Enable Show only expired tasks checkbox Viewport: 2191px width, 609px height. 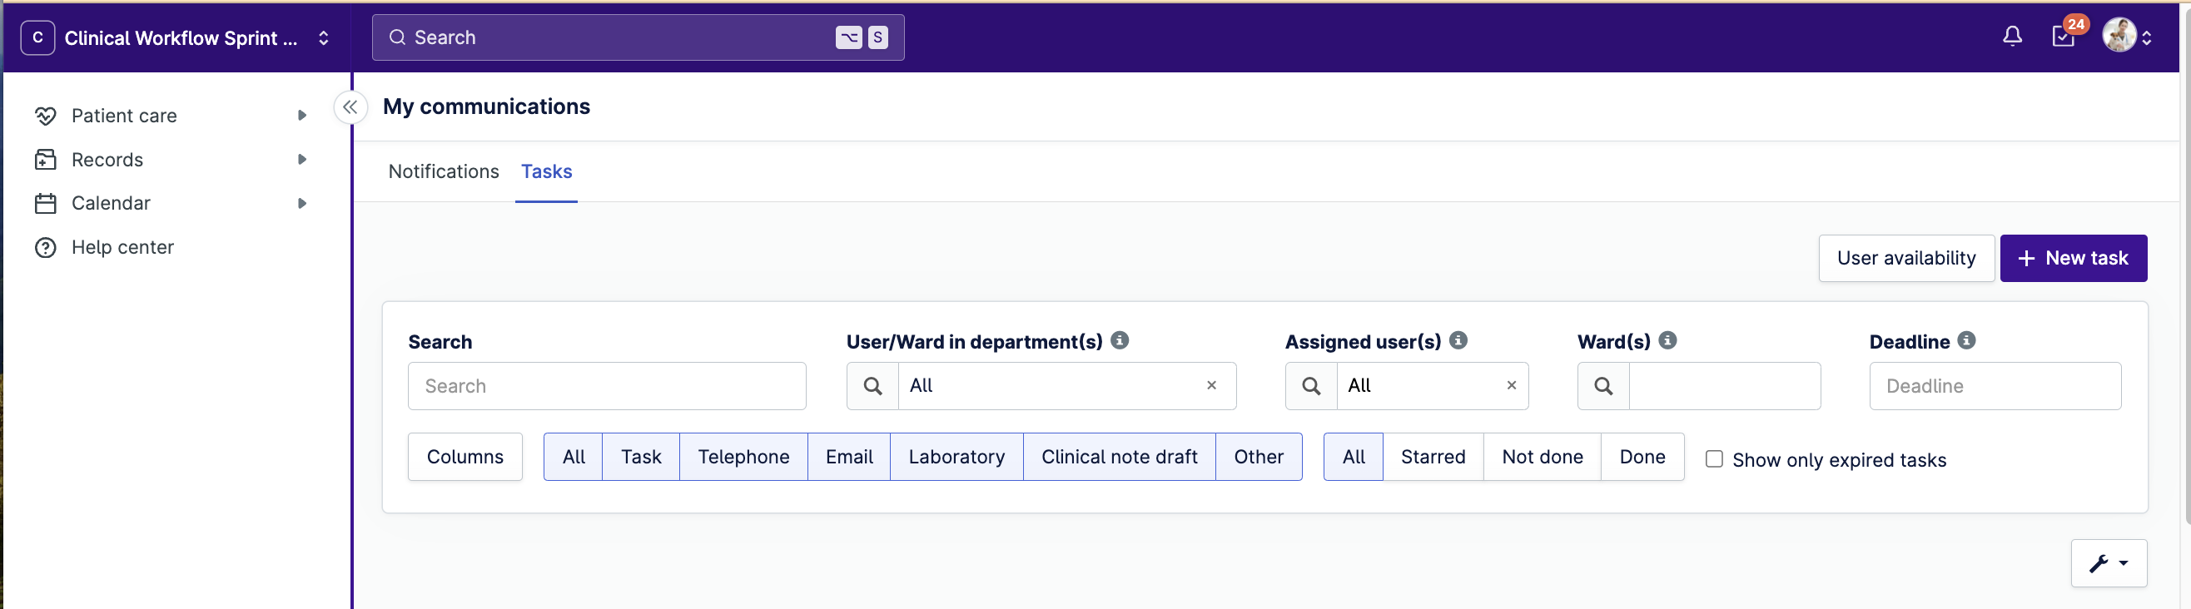coord(1714,459)
